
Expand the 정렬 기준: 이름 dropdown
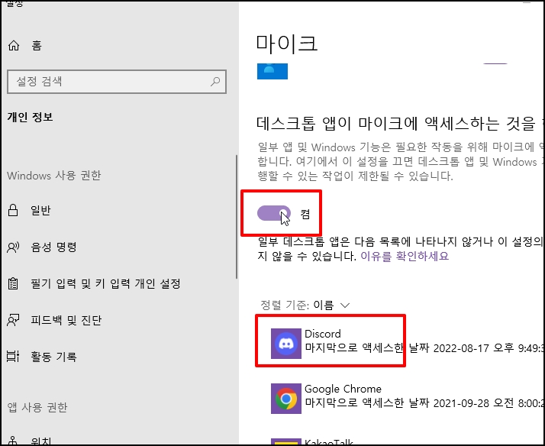[x=305, y=305]
